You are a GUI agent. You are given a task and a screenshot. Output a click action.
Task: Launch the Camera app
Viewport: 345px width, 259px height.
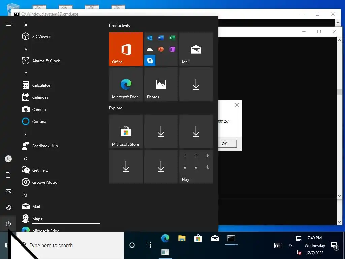(x=61, y=109)
